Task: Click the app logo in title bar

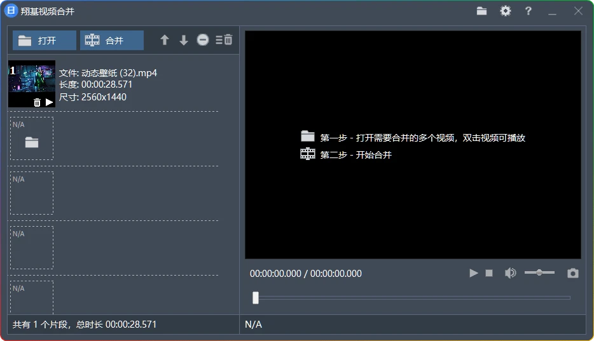Action: coord(11,11)
